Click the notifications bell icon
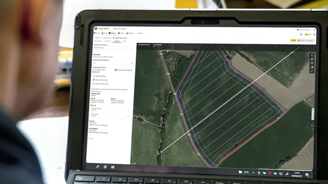 pyautogui.click(x=314, y=34)
